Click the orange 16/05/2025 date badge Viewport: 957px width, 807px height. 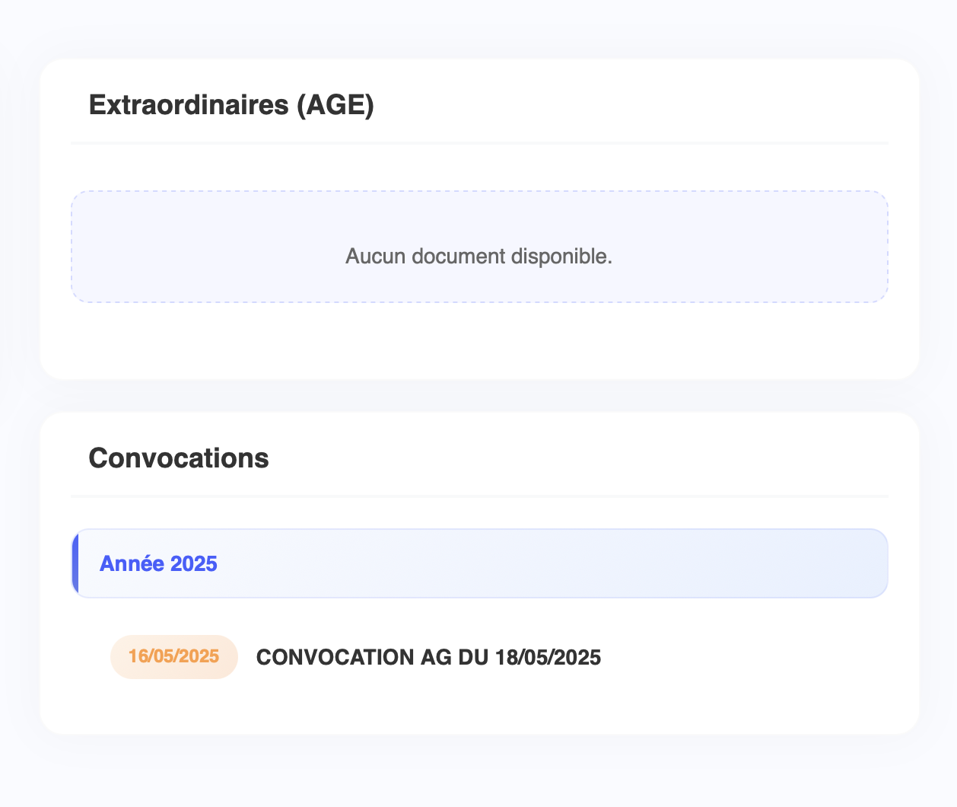(x=174, y=656)
